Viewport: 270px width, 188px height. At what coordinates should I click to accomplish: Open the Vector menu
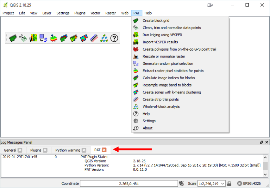tap(95, 13)
